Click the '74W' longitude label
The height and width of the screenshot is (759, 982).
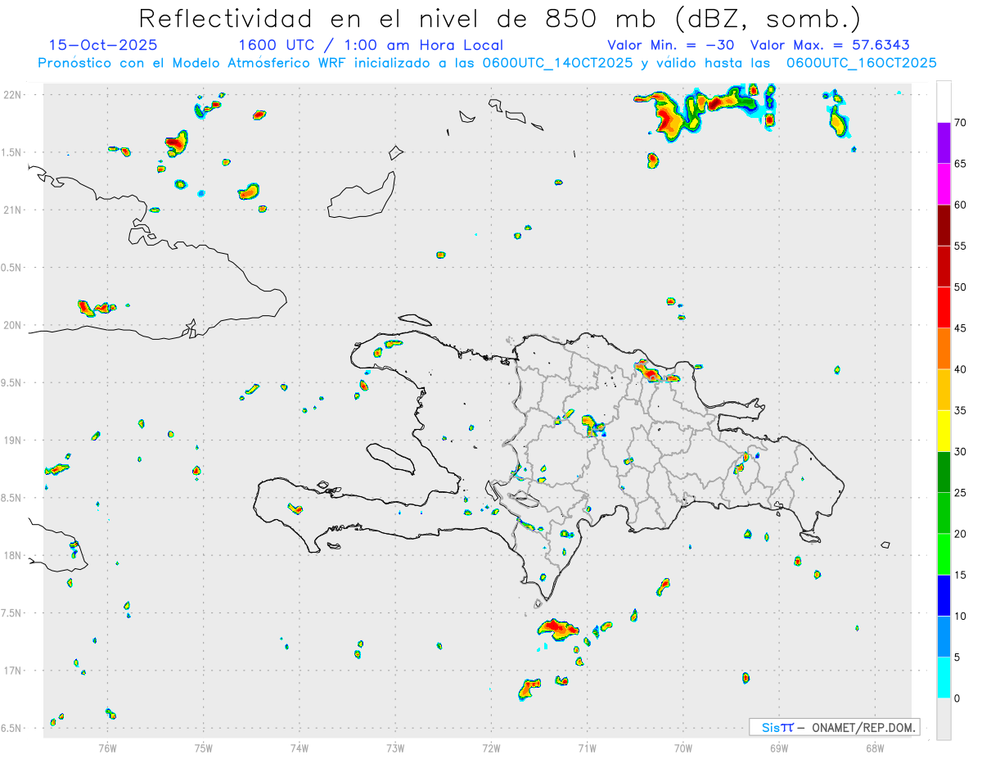[x=300, y=748]
